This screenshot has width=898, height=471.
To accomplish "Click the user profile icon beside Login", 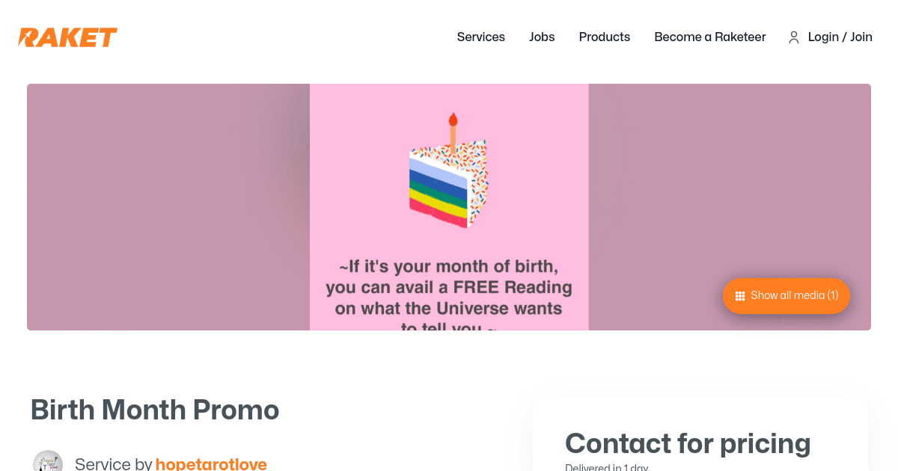I will point(793,37).
